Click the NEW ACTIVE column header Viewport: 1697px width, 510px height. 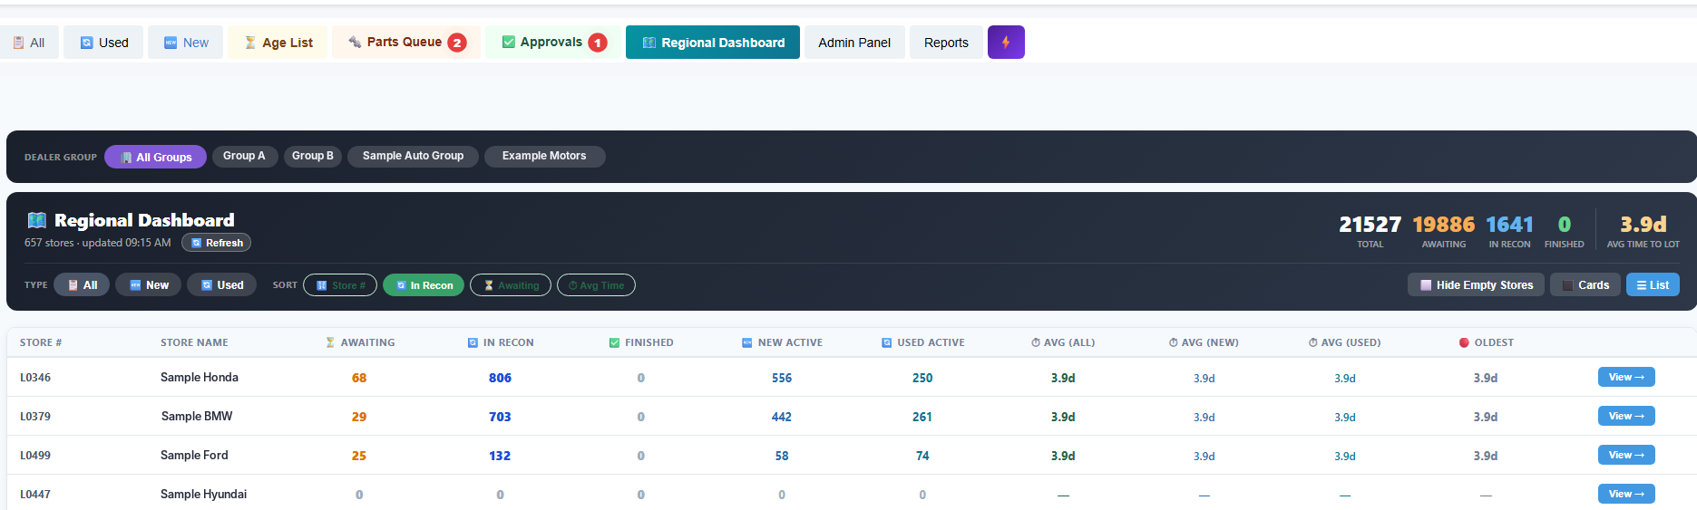coord(782,342)
